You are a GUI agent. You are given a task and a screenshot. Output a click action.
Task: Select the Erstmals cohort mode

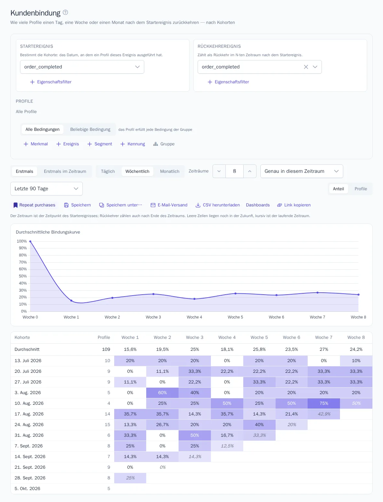25,172
